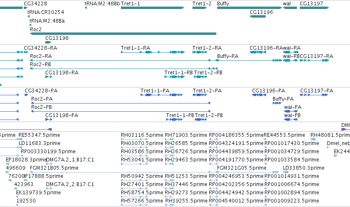
Task: Select DMG7A.2_1.B17.C1 label
Action: point(70,160)
